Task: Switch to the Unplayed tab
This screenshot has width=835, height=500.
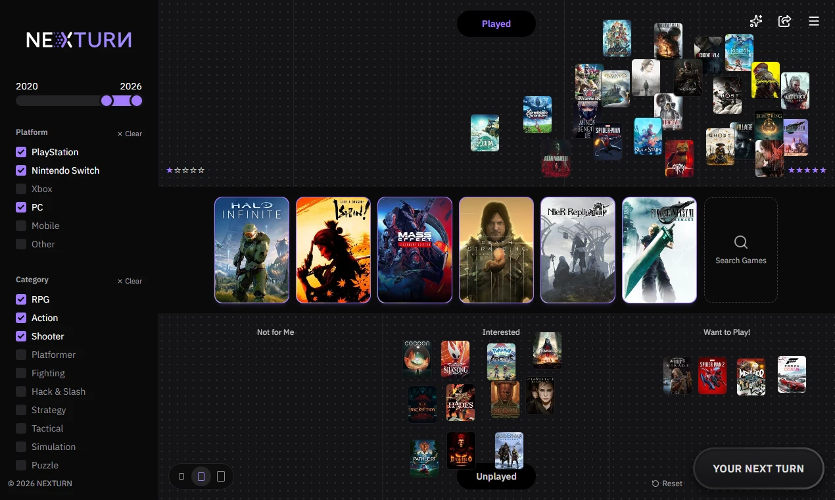Action: click(x=496, y=476)
